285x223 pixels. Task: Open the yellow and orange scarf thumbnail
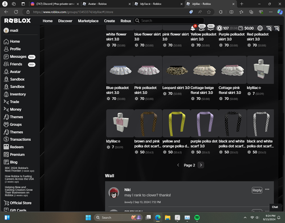point(177,123)
